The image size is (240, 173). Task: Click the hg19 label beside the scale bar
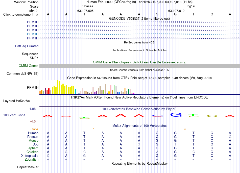(x=191, y=6)
